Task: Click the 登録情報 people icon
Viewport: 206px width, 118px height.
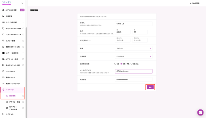Action: tap(7, 96)
